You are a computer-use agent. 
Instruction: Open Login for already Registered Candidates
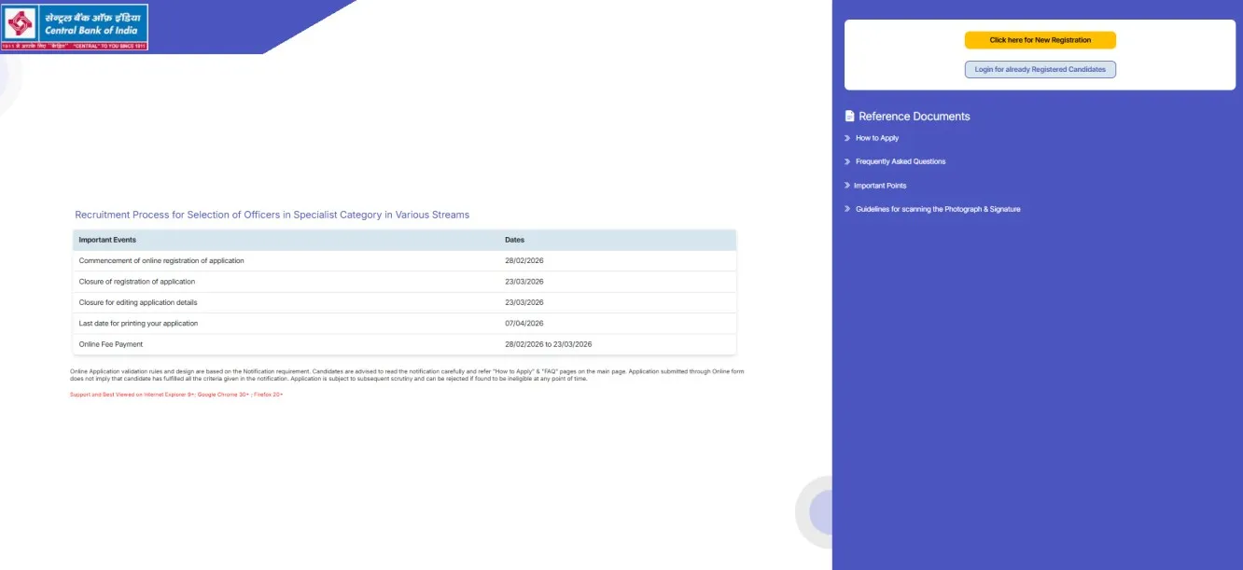point(1040,70)
